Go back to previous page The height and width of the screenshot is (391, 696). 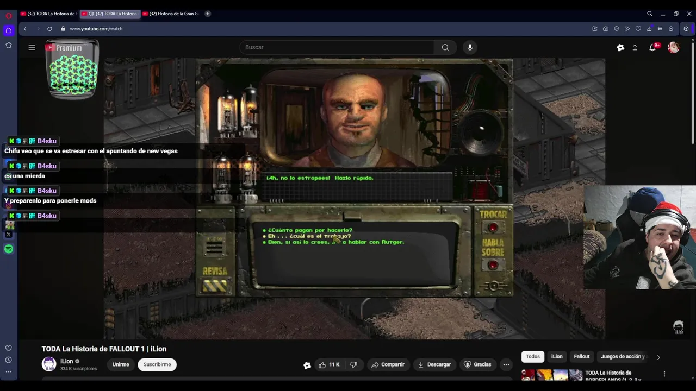click(24, 29)
